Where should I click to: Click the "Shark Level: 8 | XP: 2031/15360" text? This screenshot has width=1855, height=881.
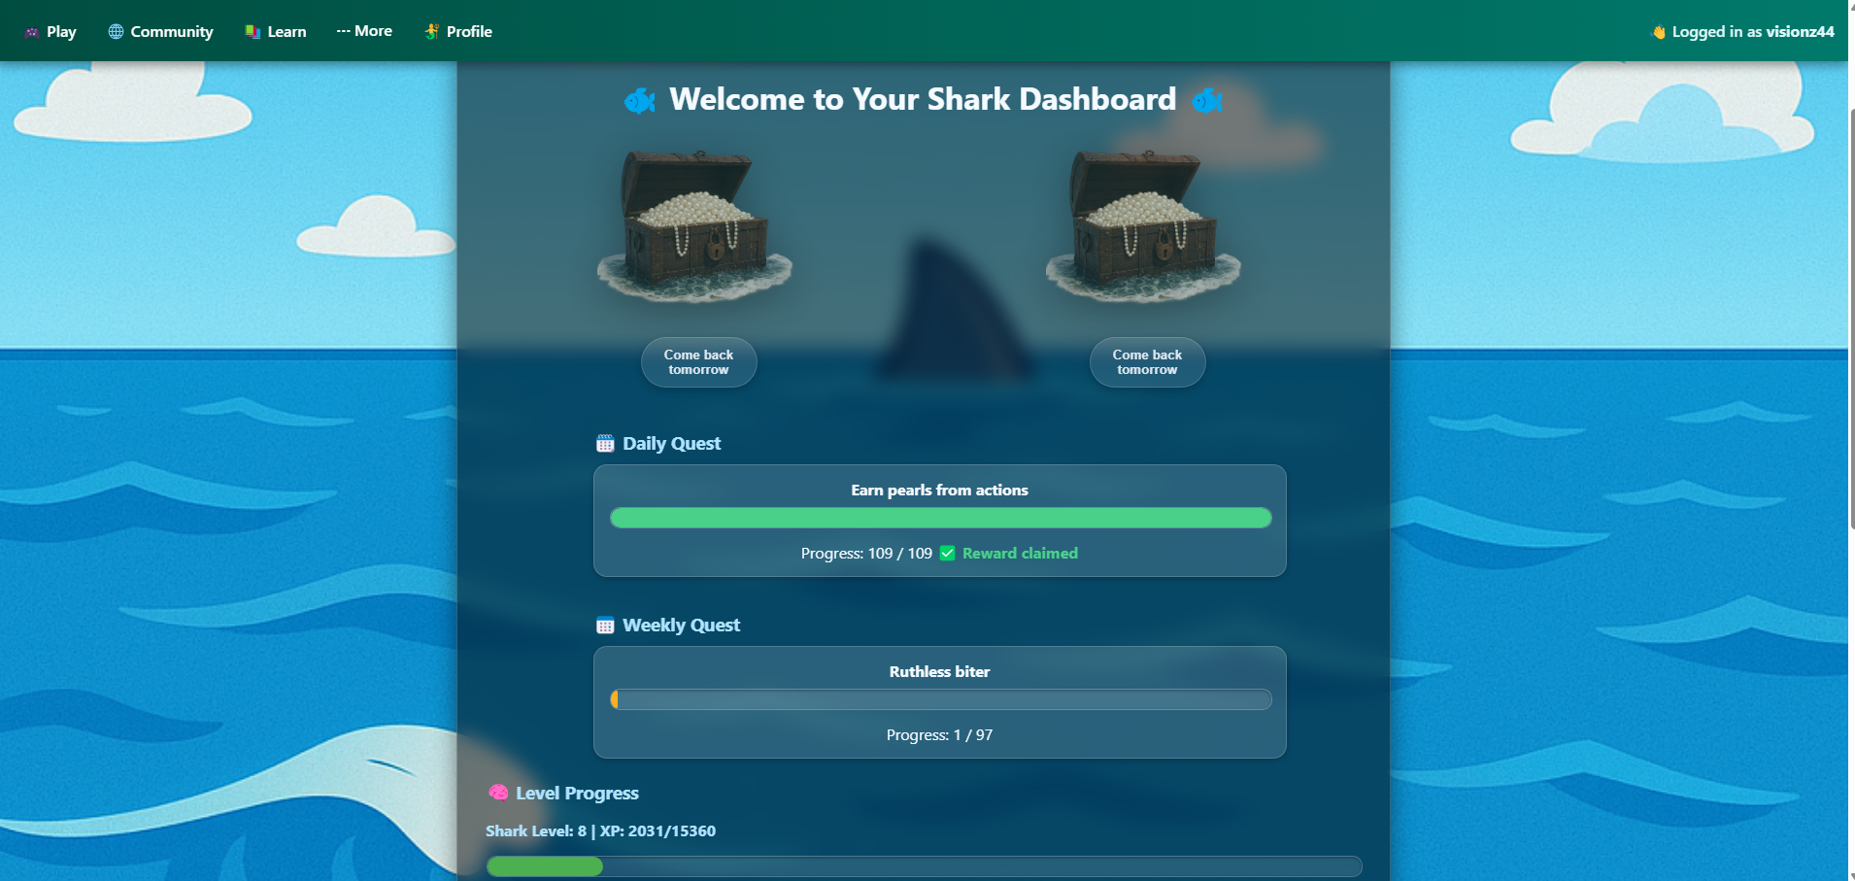click(x=601, y=831)
